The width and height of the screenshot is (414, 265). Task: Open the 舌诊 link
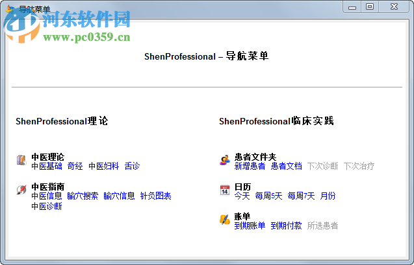tap(132, 166)
